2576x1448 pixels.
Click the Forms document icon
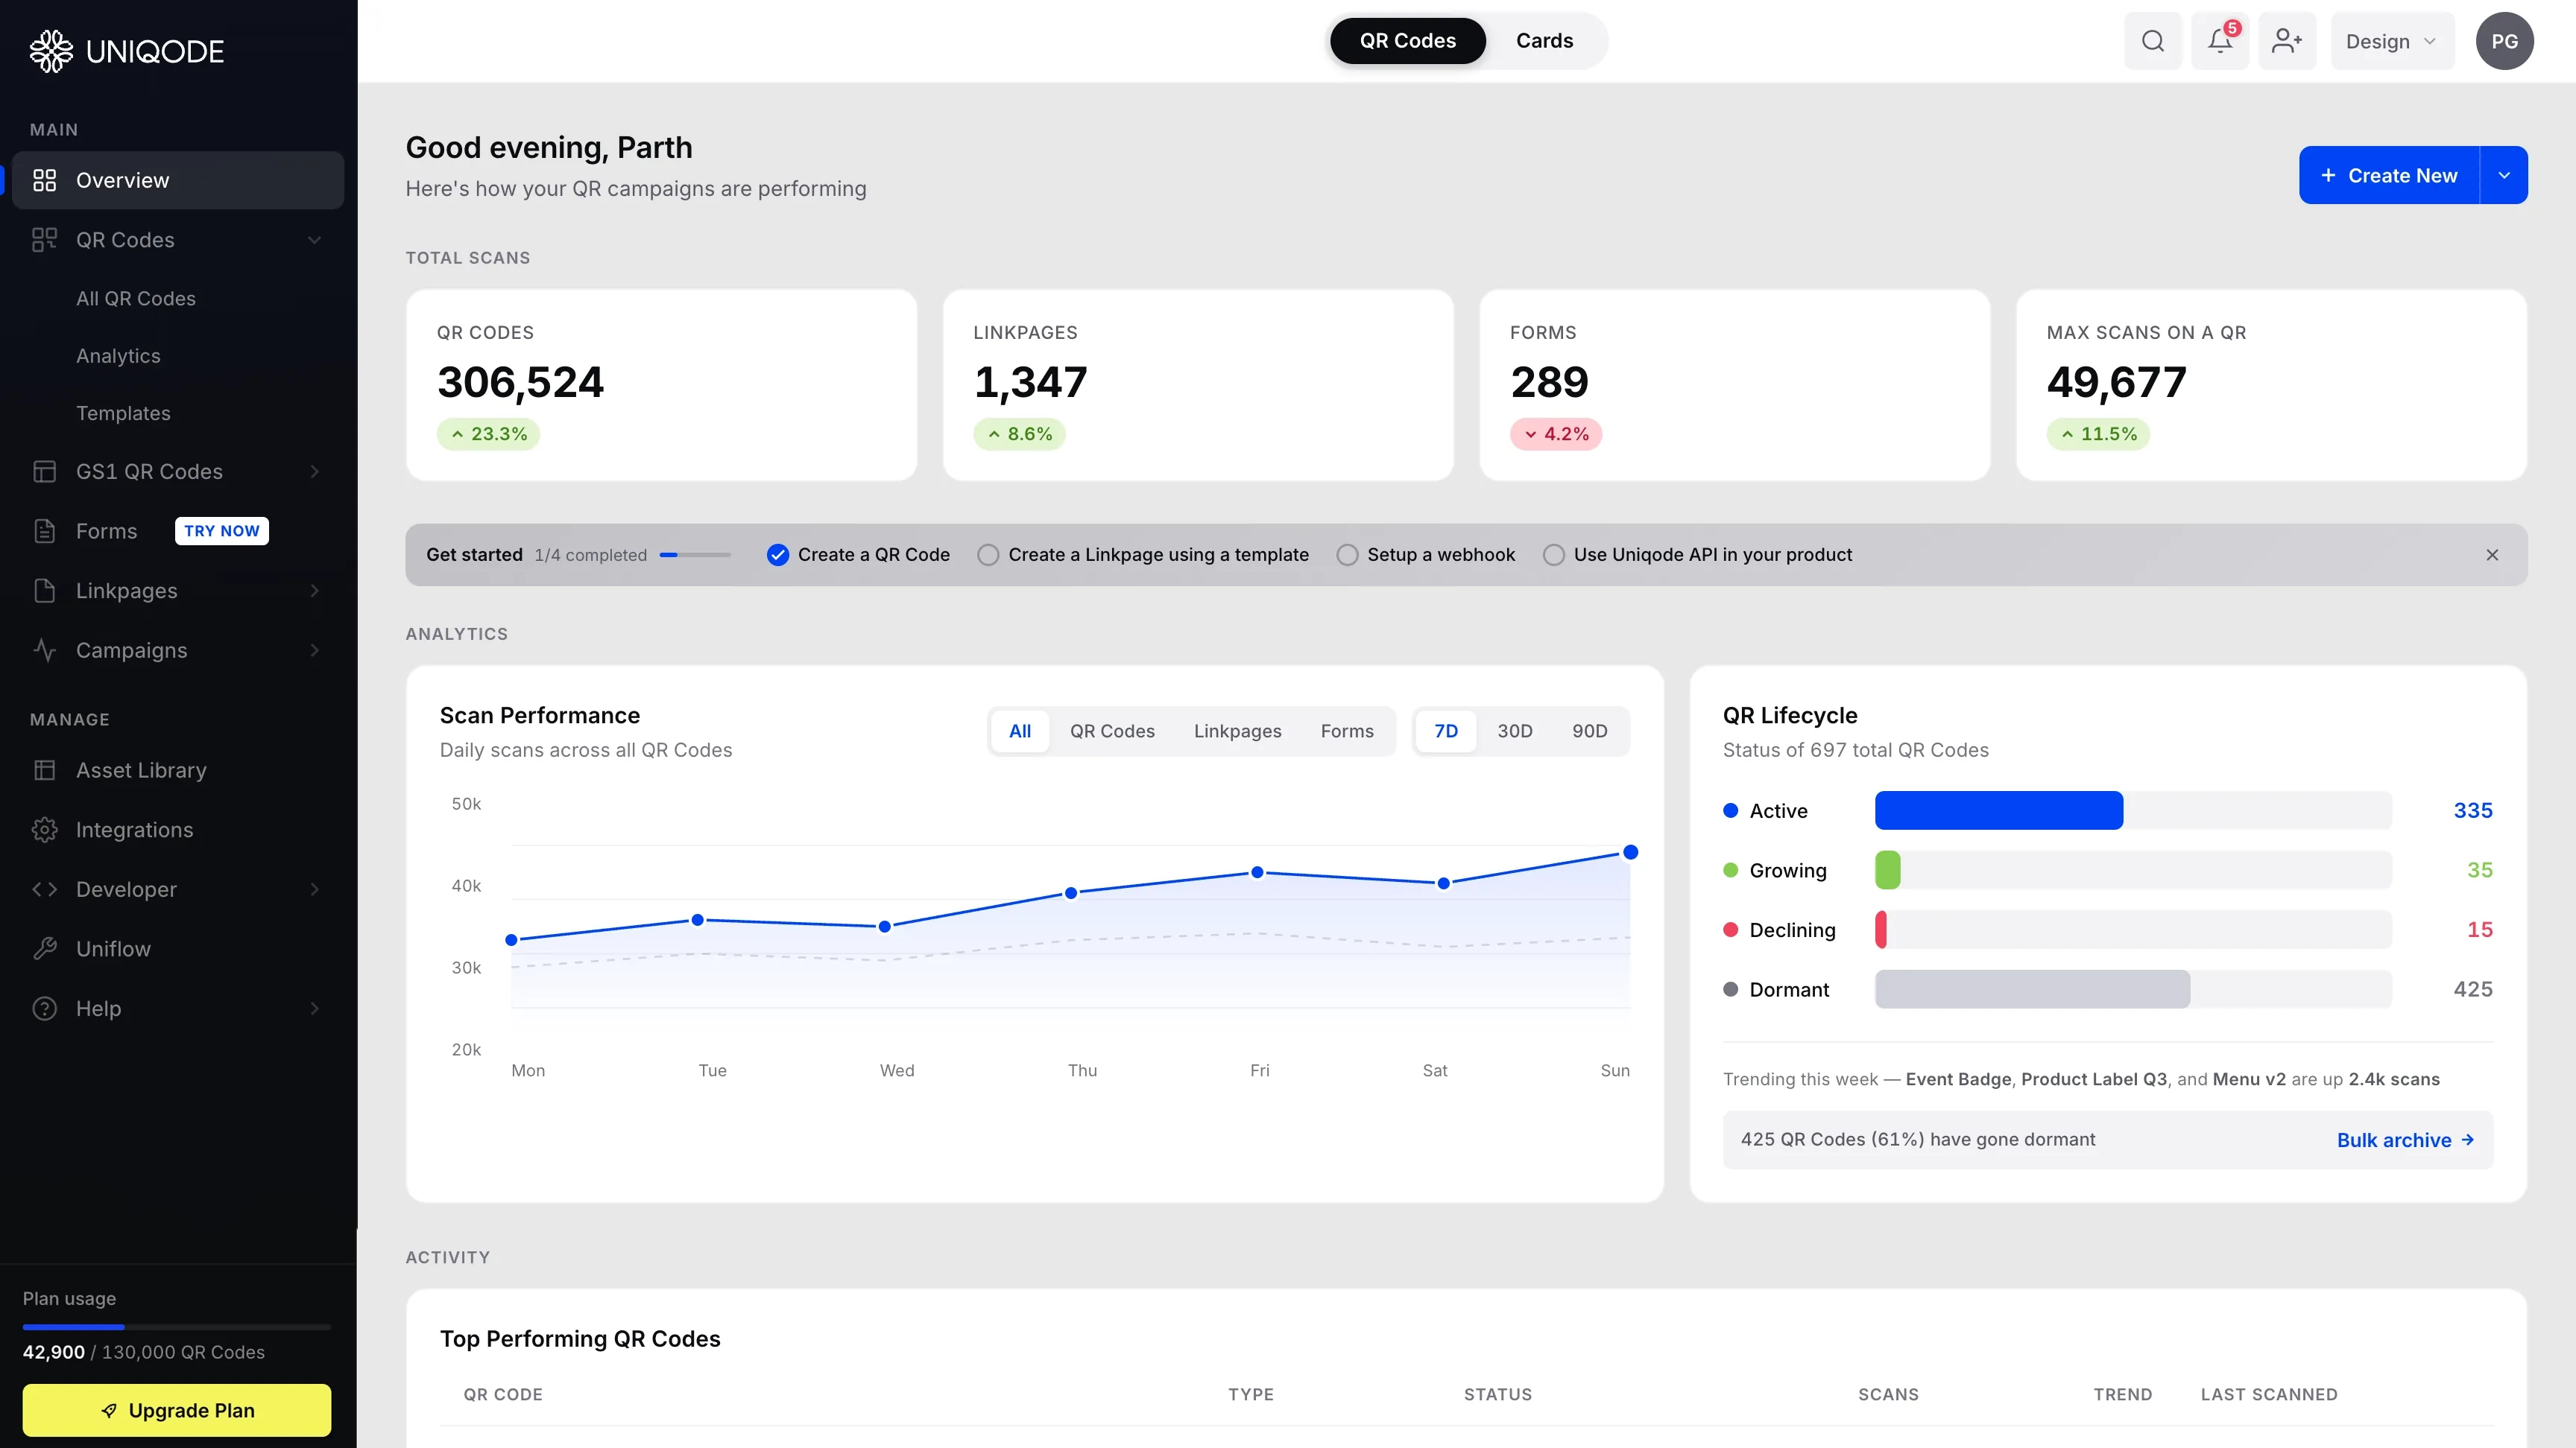click(x=44, y=530)
